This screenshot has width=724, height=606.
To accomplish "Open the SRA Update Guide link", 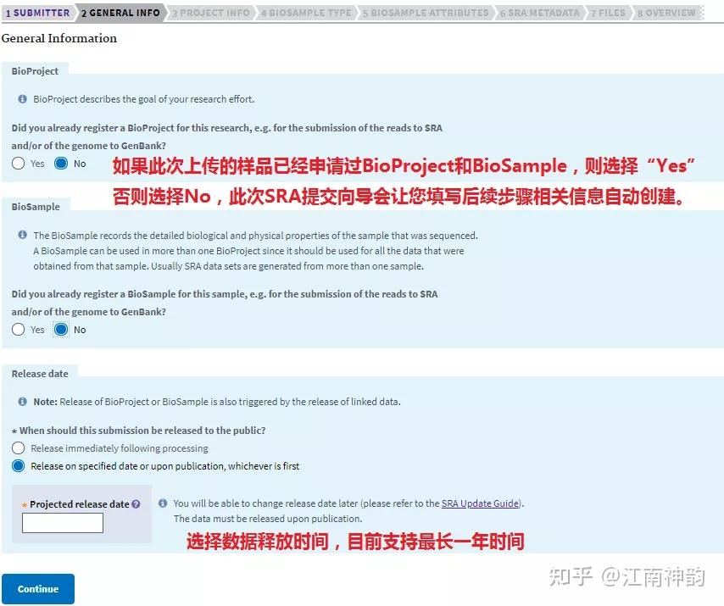I will pyautogui.click(x=481, y=503).
